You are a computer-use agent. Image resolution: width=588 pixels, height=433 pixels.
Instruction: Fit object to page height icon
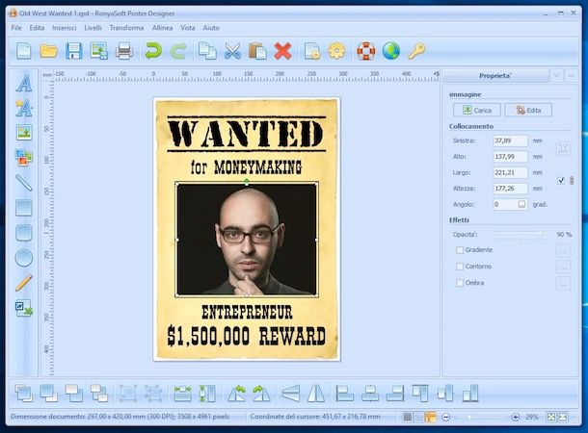point(207,394)
